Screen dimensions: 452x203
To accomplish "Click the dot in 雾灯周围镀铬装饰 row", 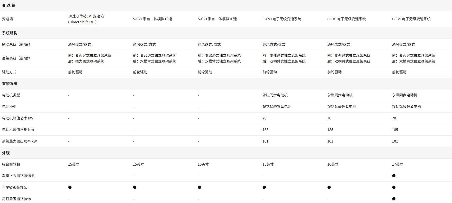I will tap(394, 199).
